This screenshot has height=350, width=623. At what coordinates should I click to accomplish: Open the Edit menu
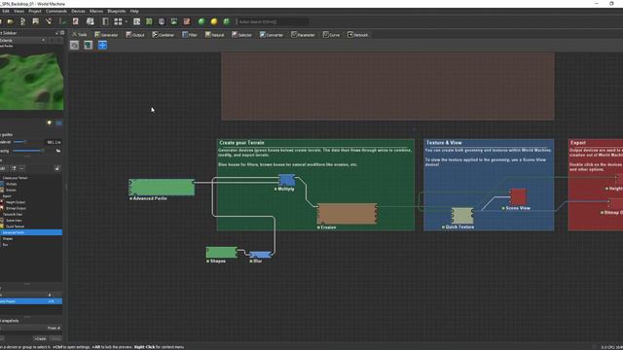5,11
